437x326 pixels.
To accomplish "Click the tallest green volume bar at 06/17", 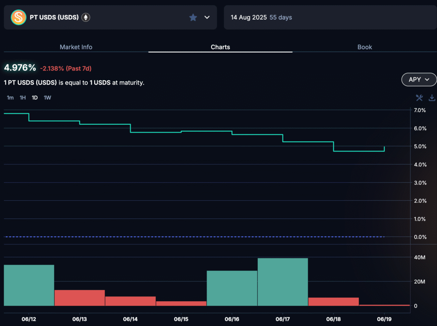I will [283, 282].
